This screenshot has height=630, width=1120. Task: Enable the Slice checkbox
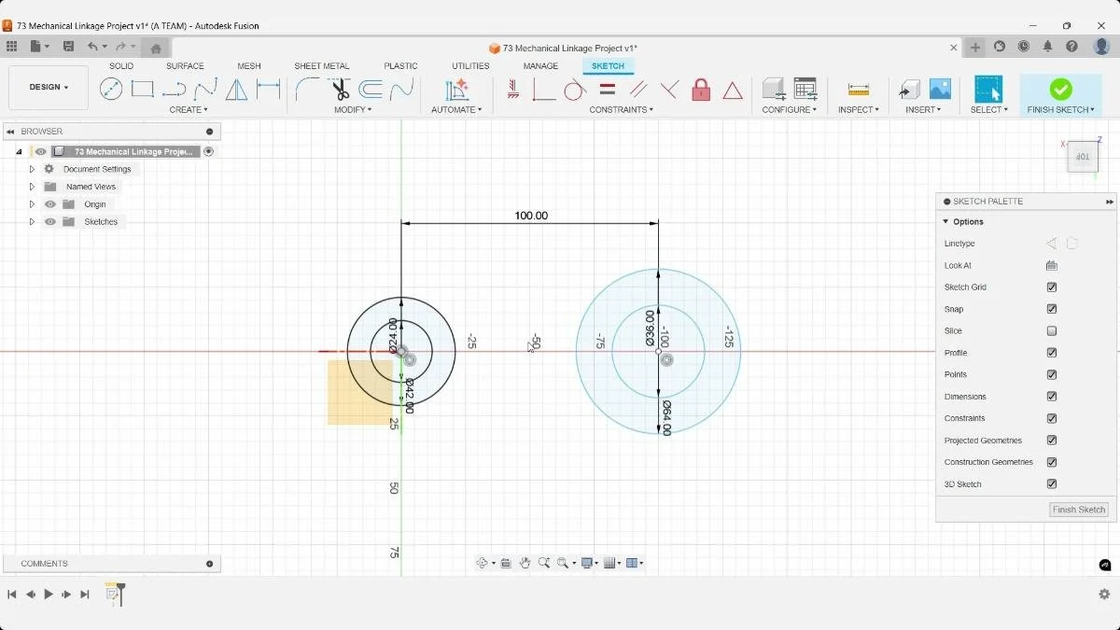pyautogui.click(x=1052, y=331)
